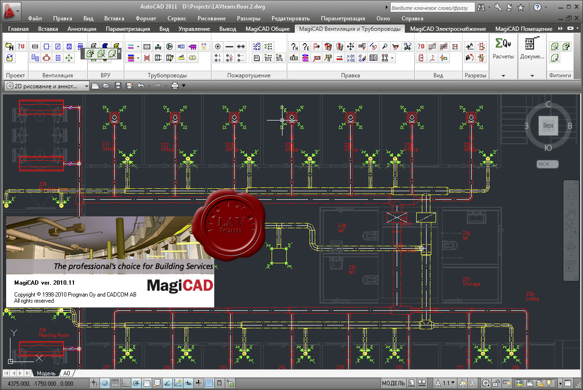Open the customize quick access toolbar arrow
Screen dimensions: 583x390
[x=183, y=86]
